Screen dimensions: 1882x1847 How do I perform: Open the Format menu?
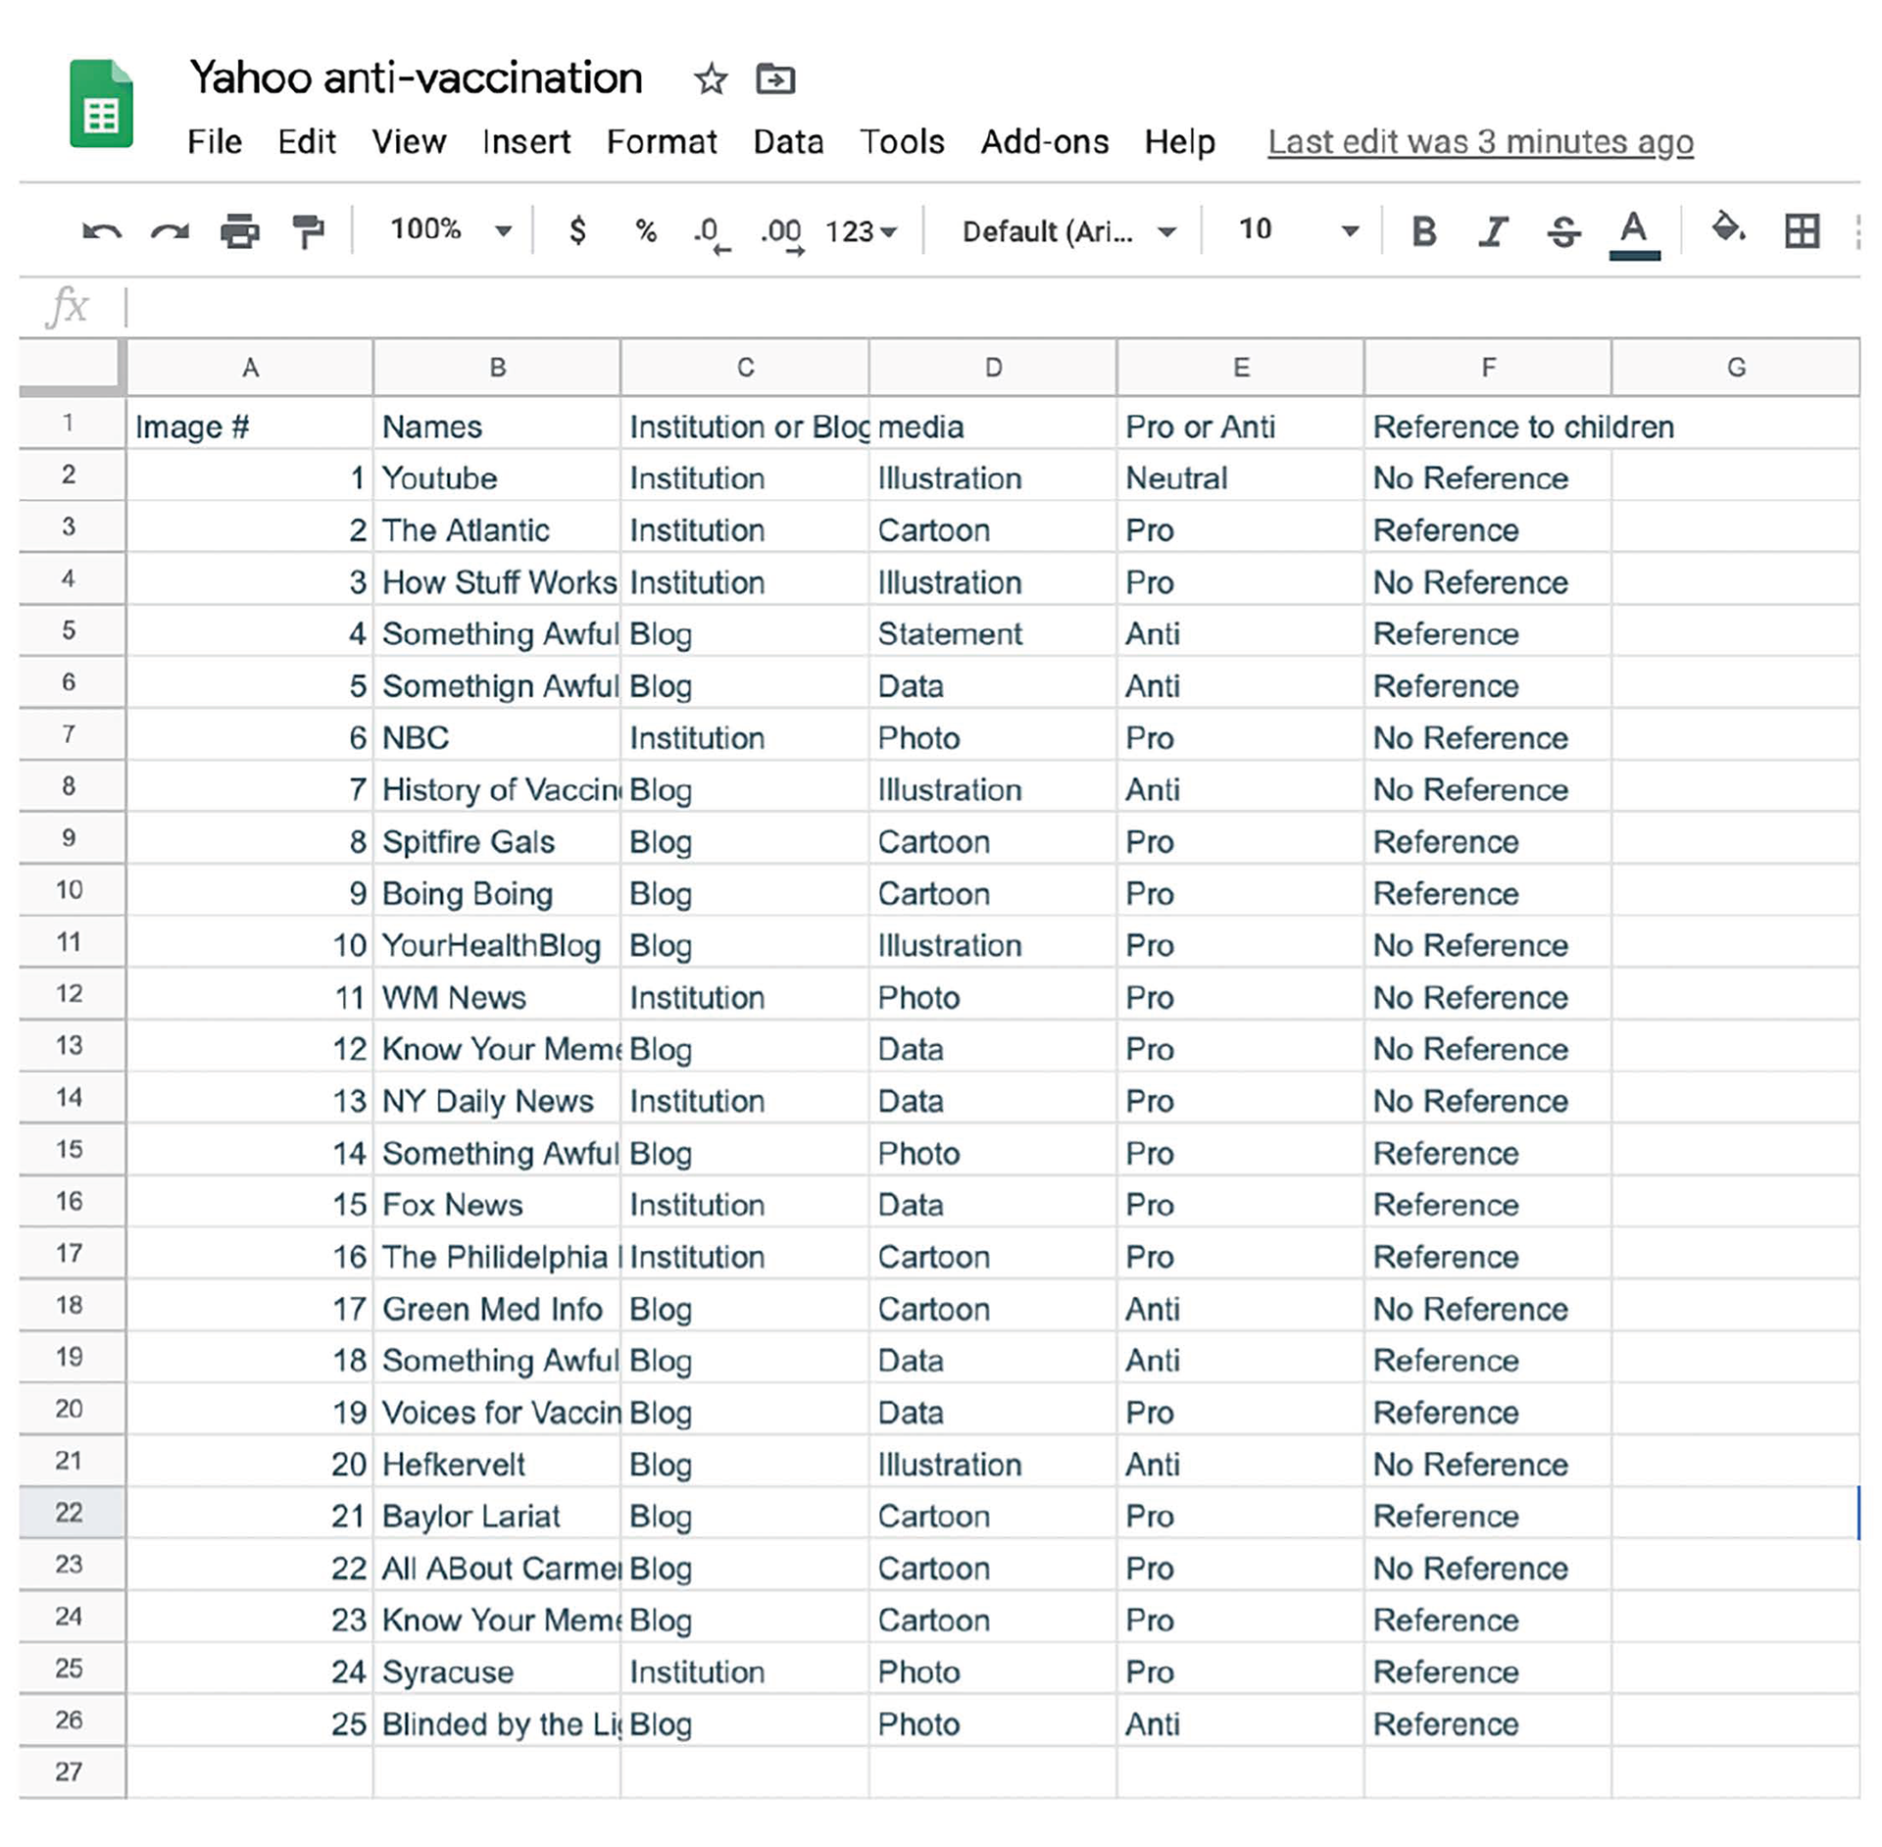(x=662, y=142)
